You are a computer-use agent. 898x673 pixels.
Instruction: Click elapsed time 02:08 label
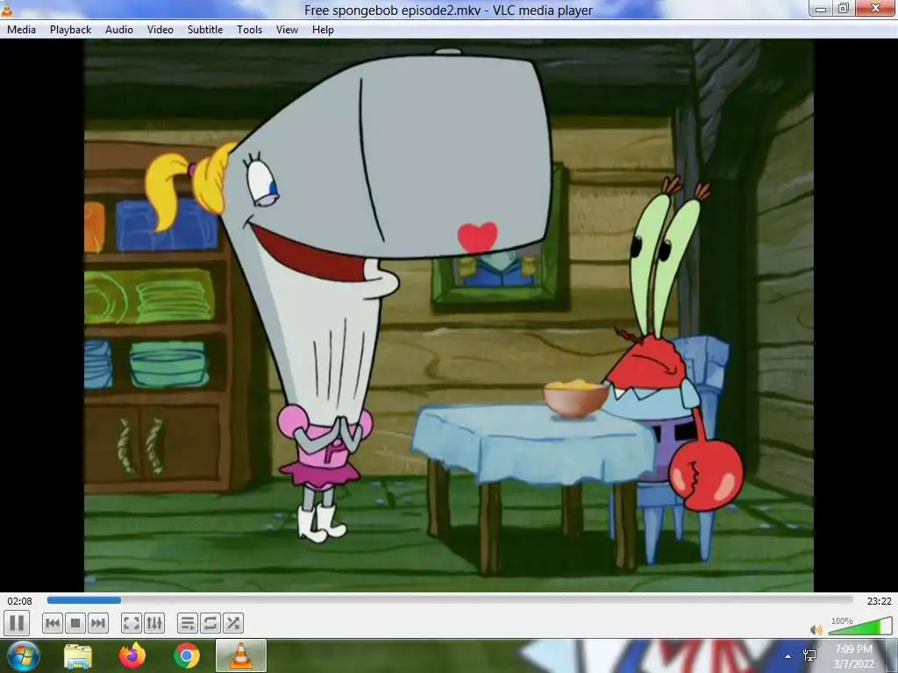[19, 601]
